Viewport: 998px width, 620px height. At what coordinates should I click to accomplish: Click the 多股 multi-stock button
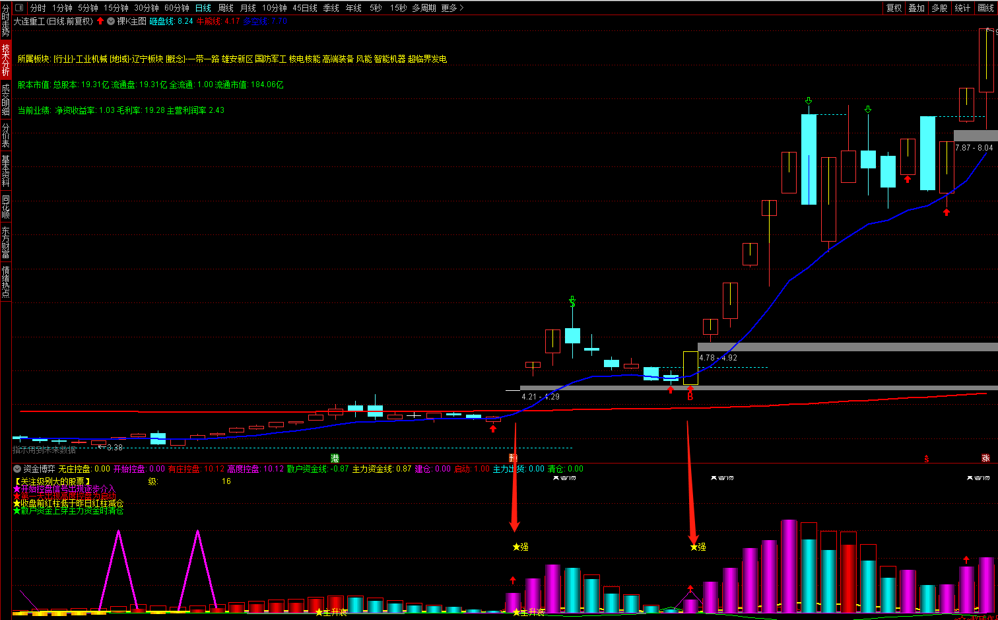tap(939, 8)
